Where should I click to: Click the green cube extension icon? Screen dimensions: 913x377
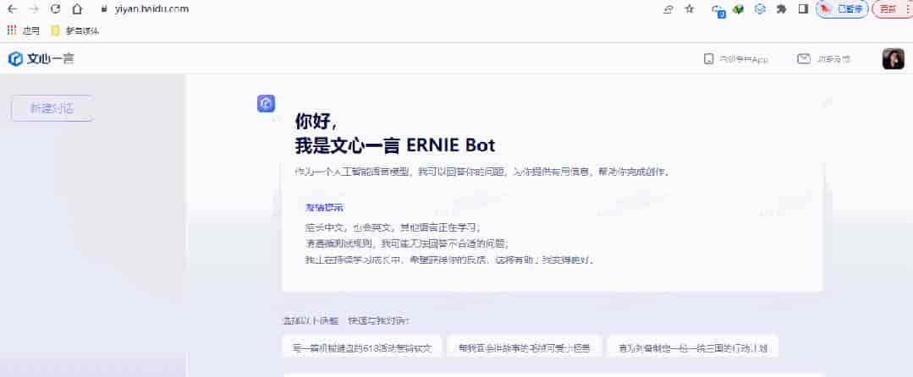[739, 9]
